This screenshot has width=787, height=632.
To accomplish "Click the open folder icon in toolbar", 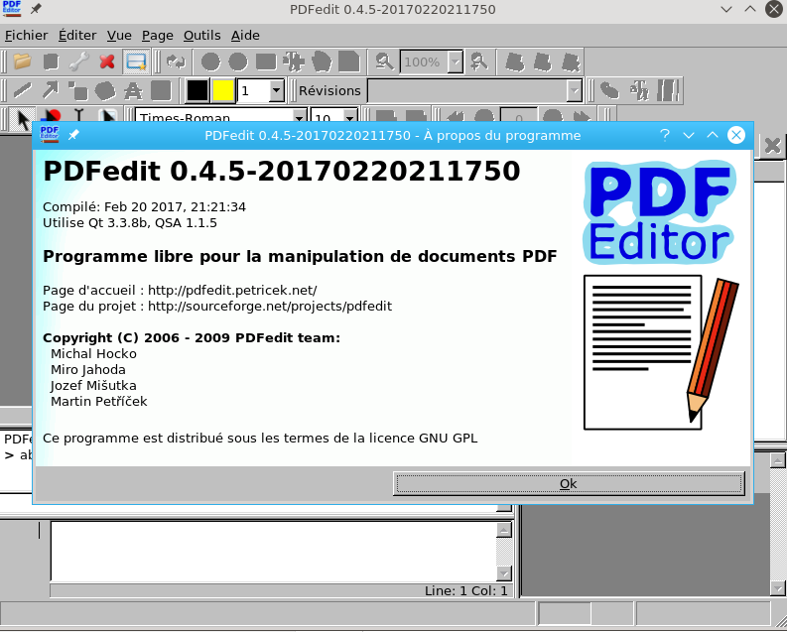I will [x=23, y=62].
